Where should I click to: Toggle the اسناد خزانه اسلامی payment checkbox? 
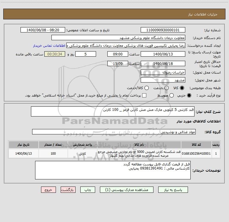point(144,95)
